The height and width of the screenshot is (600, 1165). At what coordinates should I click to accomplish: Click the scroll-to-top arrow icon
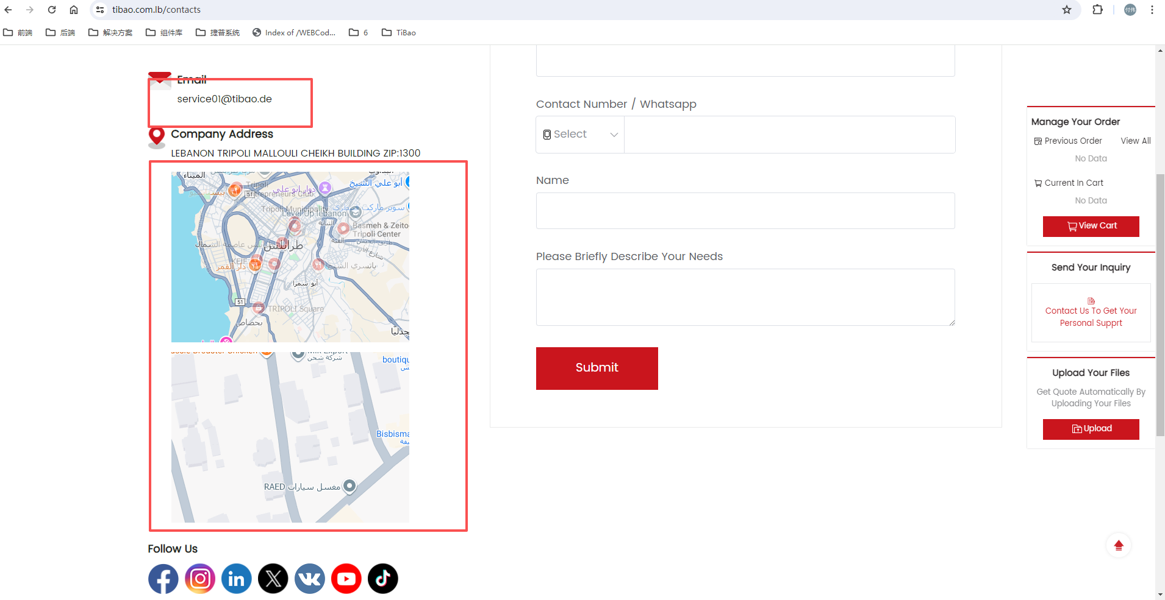point(1118,545)
